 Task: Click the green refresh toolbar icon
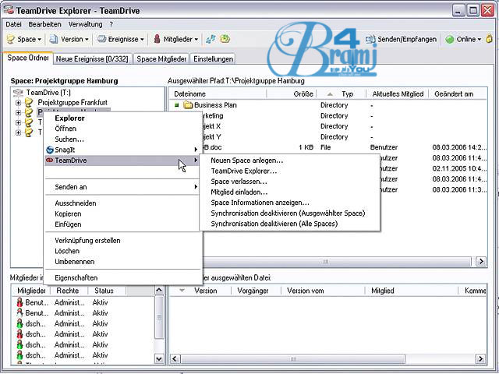(225, 39)
